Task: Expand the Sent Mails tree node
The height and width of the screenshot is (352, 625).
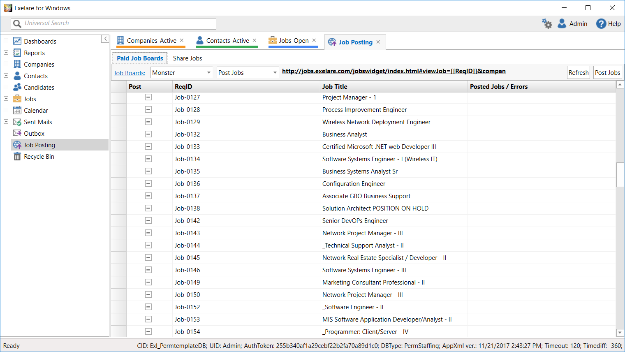Action: (x=6, y=122)
